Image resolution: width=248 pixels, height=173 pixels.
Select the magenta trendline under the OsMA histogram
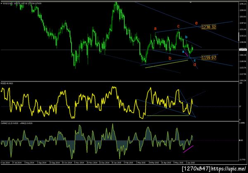click(x=188, y=149)
